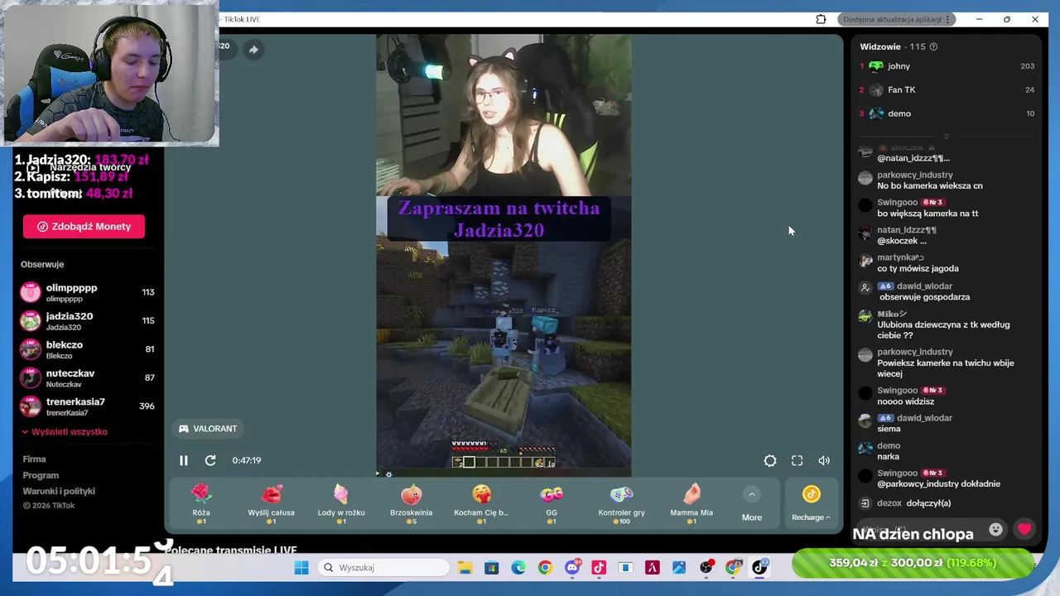
Task: Select viewer Fan TK in ranking
Action: (x=947, y=89)
